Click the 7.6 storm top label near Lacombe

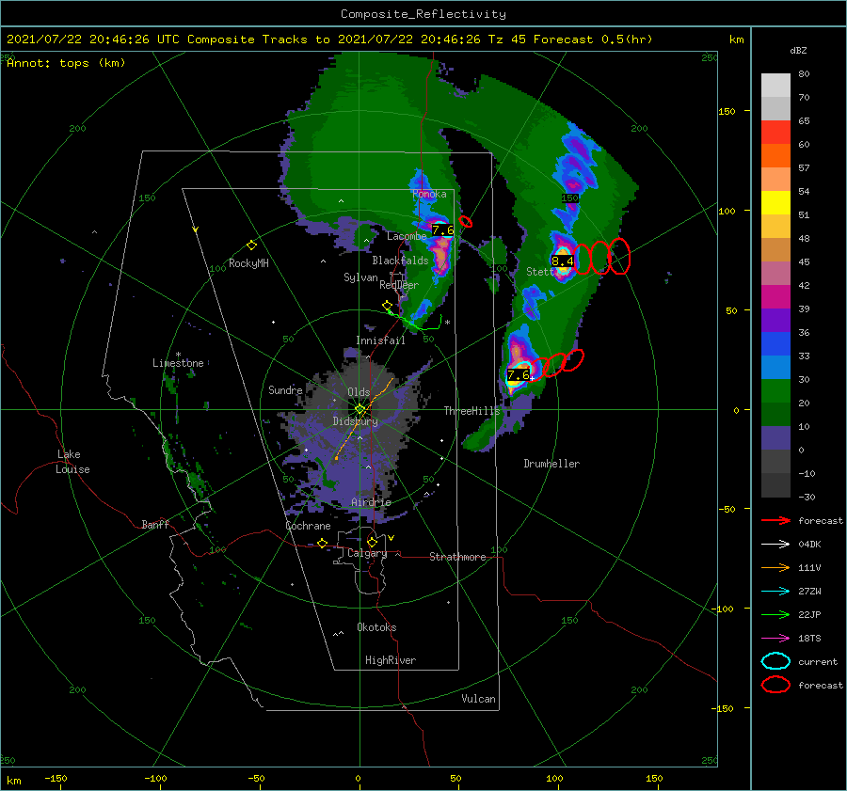(x=442, y=230)
